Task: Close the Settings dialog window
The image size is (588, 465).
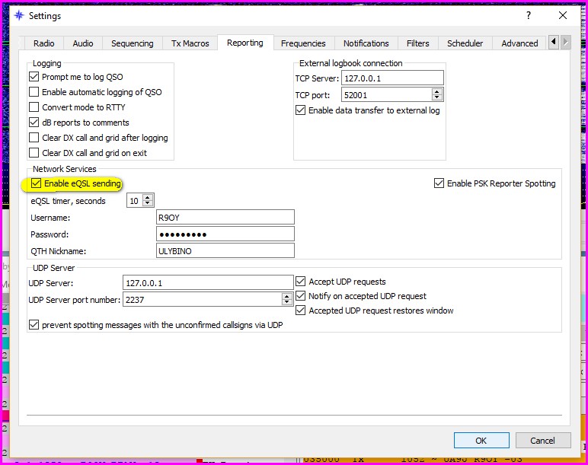Action: (563, 15)
